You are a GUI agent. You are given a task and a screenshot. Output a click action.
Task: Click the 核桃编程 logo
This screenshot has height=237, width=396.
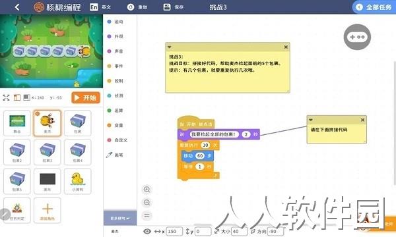57,7
